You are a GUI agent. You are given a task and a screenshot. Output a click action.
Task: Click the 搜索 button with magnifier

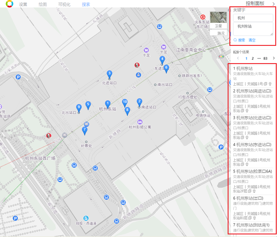point(239,40)
